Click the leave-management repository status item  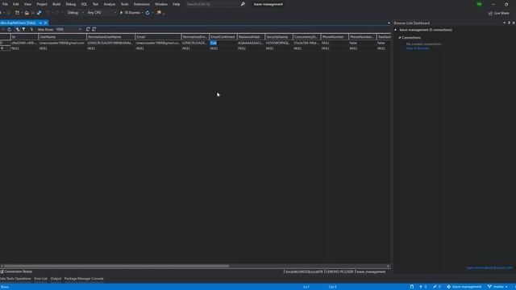point(464,287)
